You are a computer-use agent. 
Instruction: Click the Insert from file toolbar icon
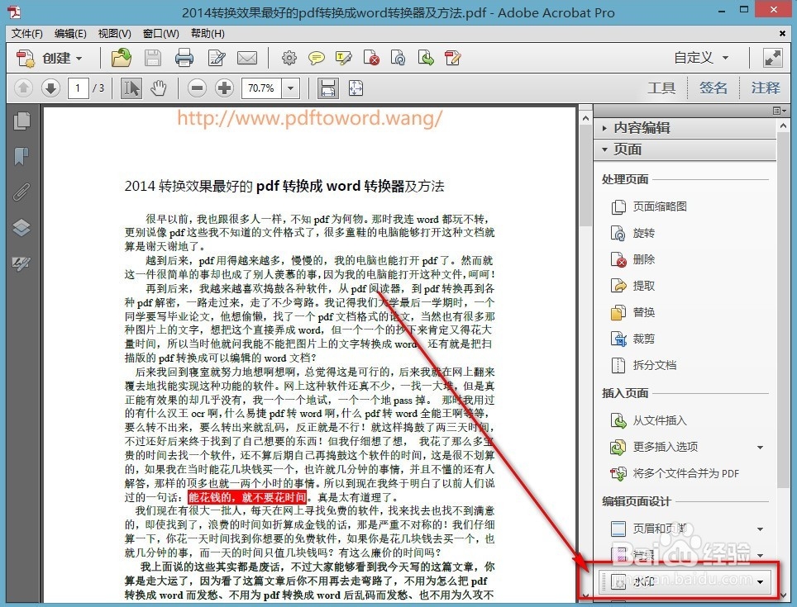(x=426, y=58)
